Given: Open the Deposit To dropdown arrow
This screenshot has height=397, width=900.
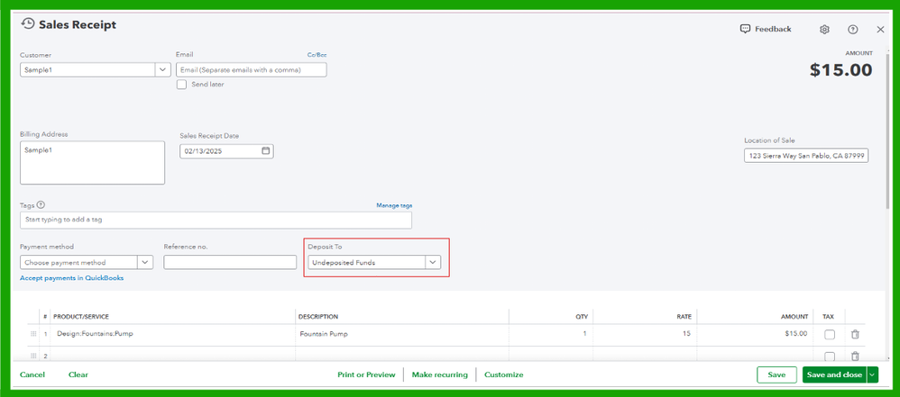Looking at the screenshot, I should [433, 262].
